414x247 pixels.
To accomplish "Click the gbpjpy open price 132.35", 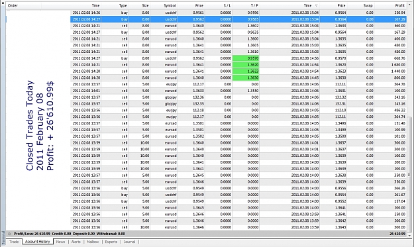I will pyautogui.click(x=199, y=104).
